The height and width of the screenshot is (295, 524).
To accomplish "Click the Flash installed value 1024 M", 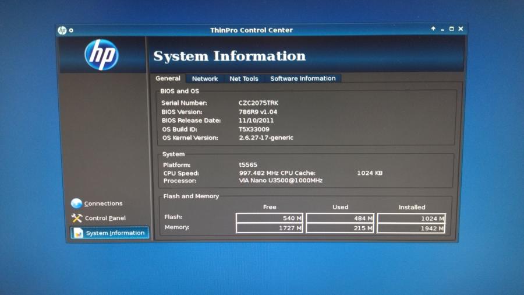I will (x=412, y=219).
